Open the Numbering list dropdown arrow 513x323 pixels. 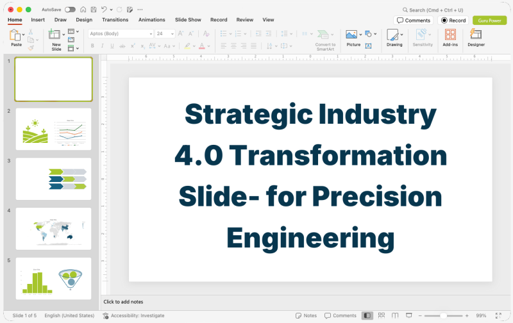click(x=245, y=34)
